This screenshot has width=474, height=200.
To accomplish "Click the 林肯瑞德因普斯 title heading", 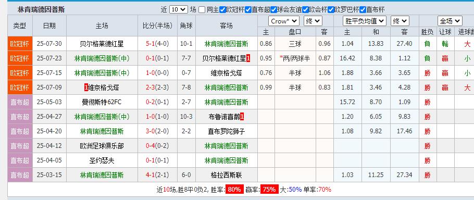I will (x=41, y=10).
